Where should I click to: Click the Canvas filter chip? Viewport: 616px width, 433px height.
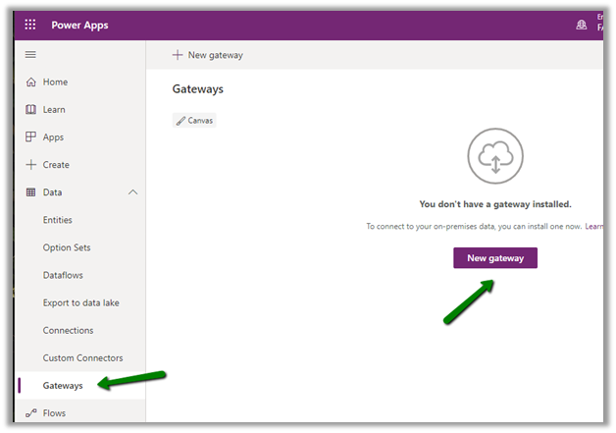pos(194,121)
